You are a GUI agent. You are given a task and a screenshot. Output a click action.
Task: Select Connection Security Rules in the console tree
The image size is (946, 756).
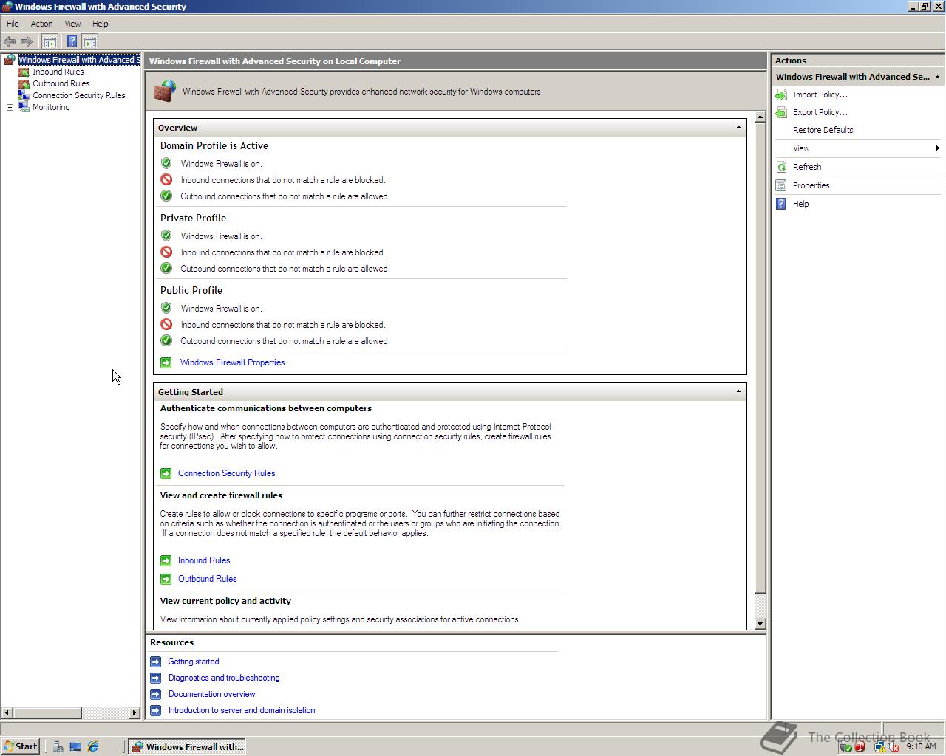click(78, 95)
